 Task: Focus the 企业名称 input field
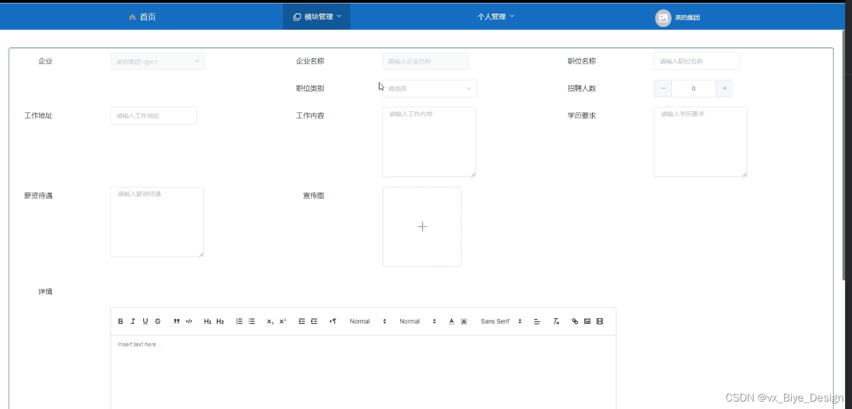pyautogui.click(x=425, y=61)
